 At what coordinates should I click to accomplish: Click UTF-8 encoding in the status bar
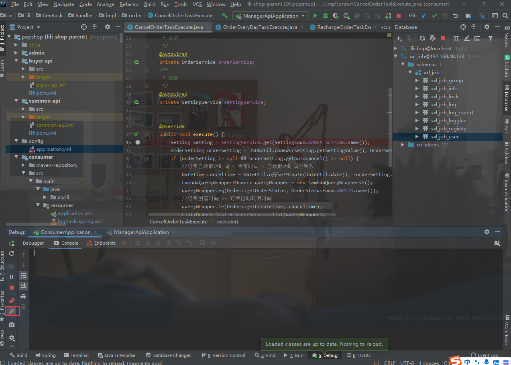pos(407,363)
